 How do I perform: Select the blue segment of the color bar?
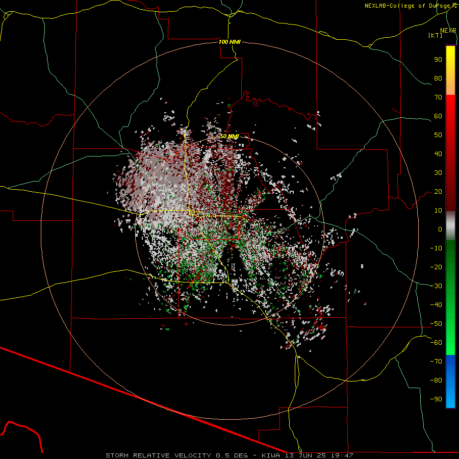coord(450,381)
